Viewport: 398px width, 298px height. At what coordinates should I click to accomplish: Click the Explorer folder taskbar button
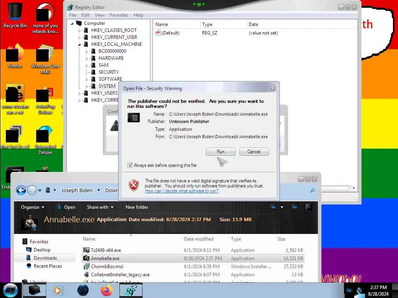35,290
